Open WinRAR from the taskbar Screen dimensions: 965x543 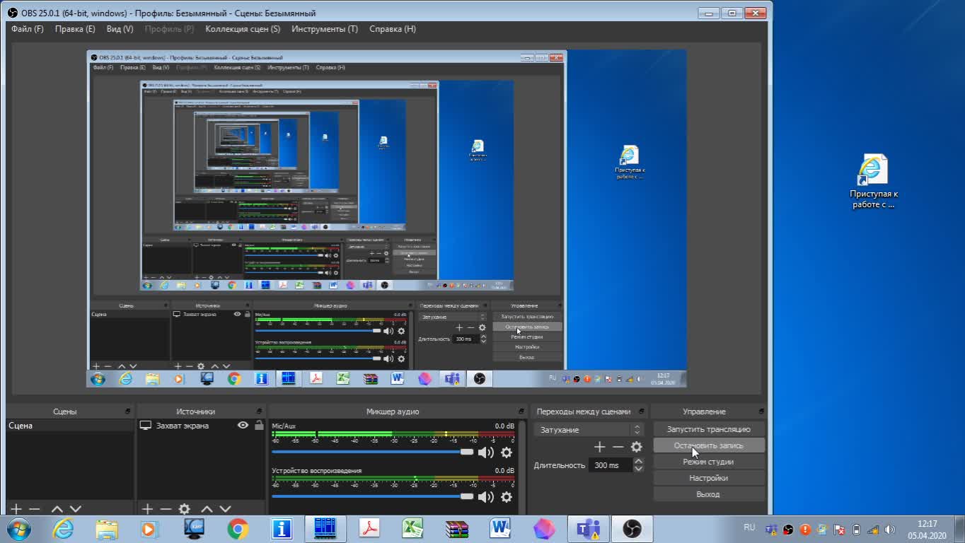[456, 529]
